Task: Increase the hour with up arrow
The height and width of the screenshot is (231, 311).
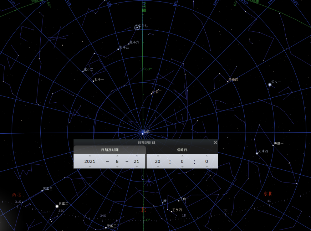Action: click(158, 156)
